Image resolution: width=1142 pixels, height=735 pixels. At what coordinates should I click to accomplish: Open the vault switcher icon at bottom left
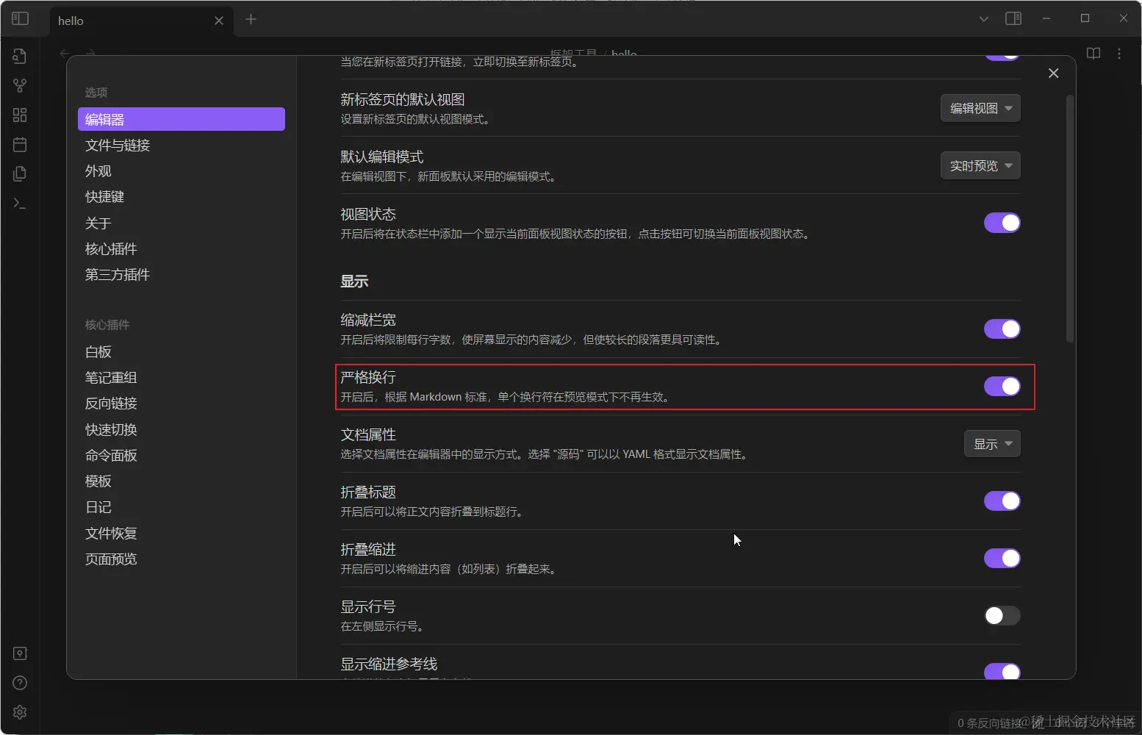(x=20, y=653)
